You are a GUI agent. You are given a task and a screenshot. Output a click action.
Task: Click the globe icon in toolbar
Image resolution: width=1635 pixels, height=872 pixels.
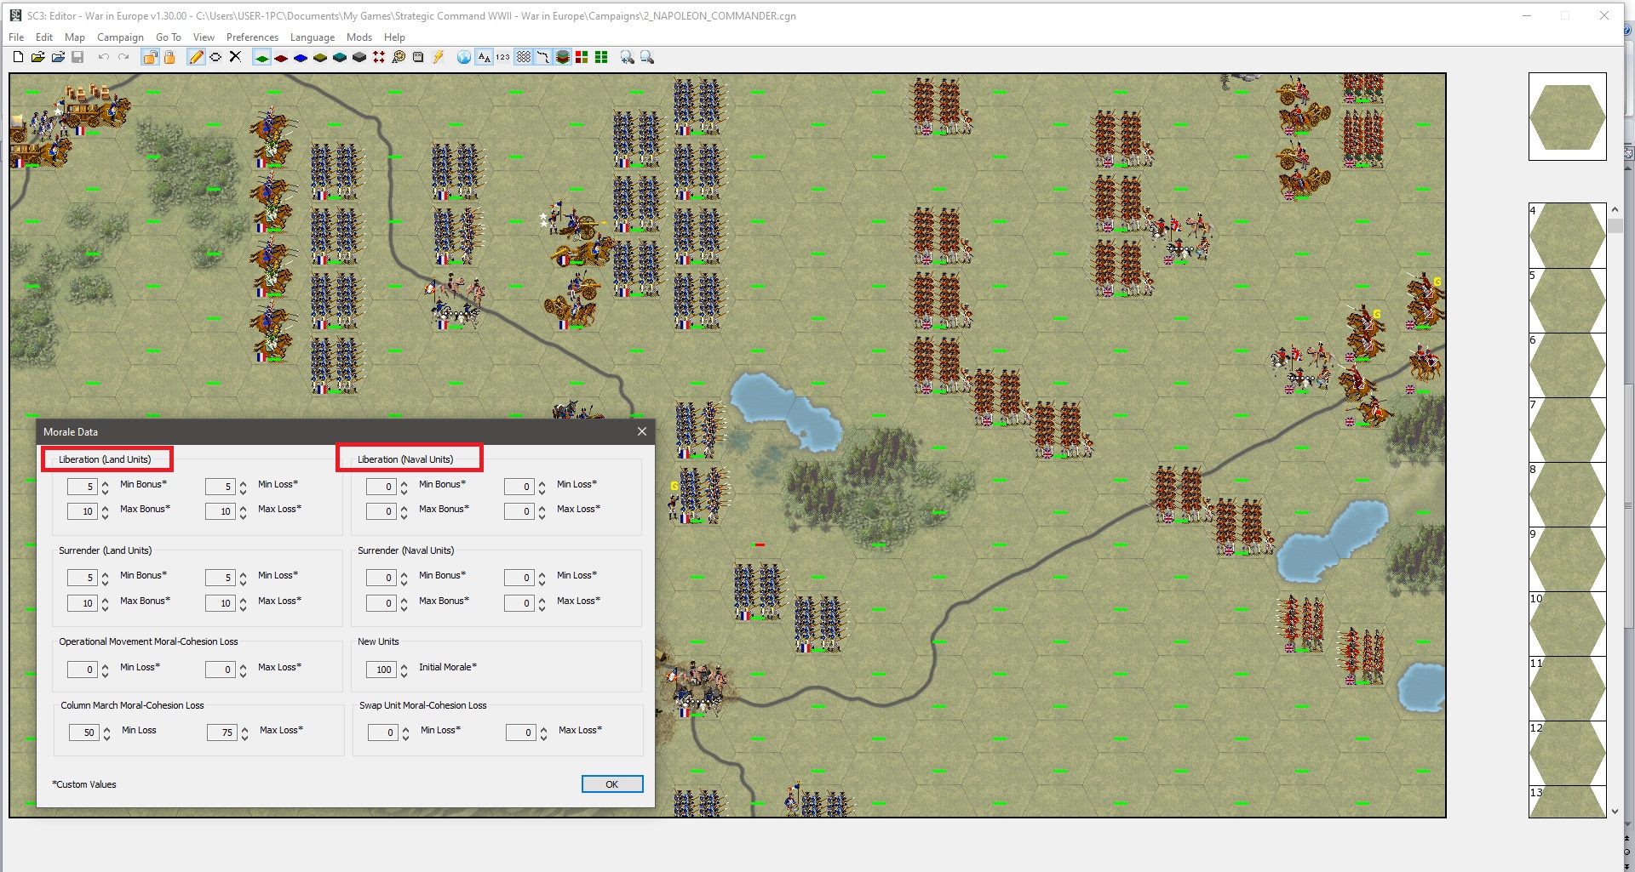464,57
